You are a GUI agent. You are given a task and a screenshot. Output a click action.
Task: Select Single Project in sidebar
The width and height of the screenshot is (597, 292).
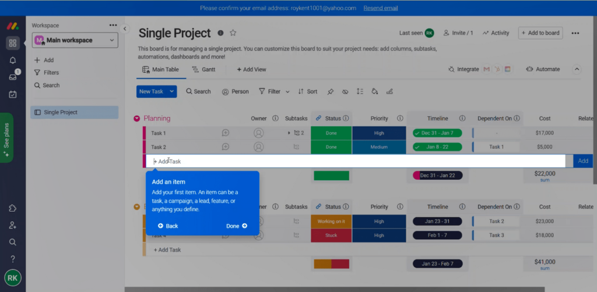pos(75,112)
